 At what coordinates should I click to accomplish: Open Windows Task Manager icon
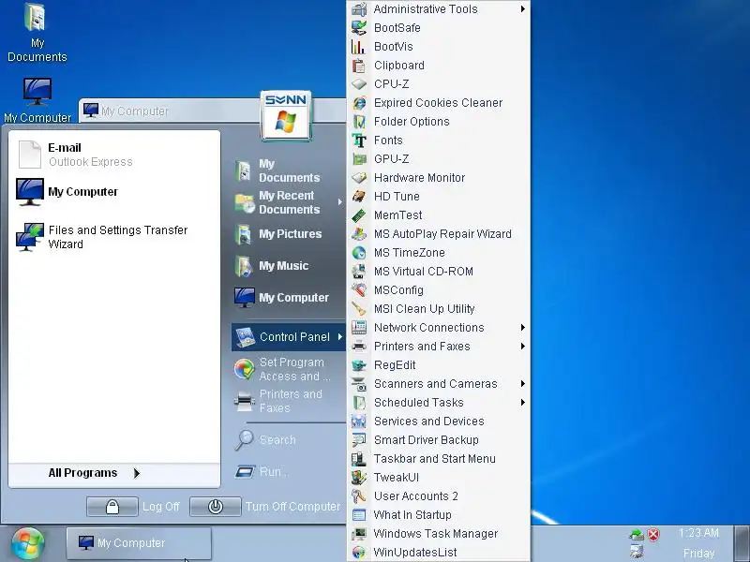click(359, 533)
